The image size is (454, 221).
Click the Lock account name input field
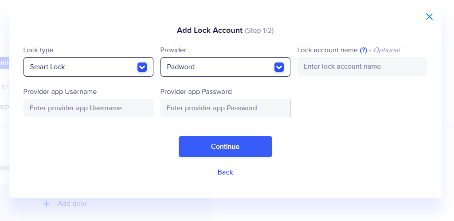coord(362,66)
